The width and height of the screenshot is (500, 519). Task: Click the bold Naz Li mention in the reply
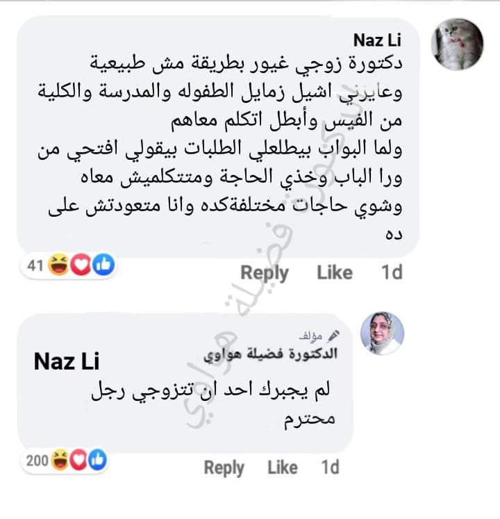click(x=67, y=361)
